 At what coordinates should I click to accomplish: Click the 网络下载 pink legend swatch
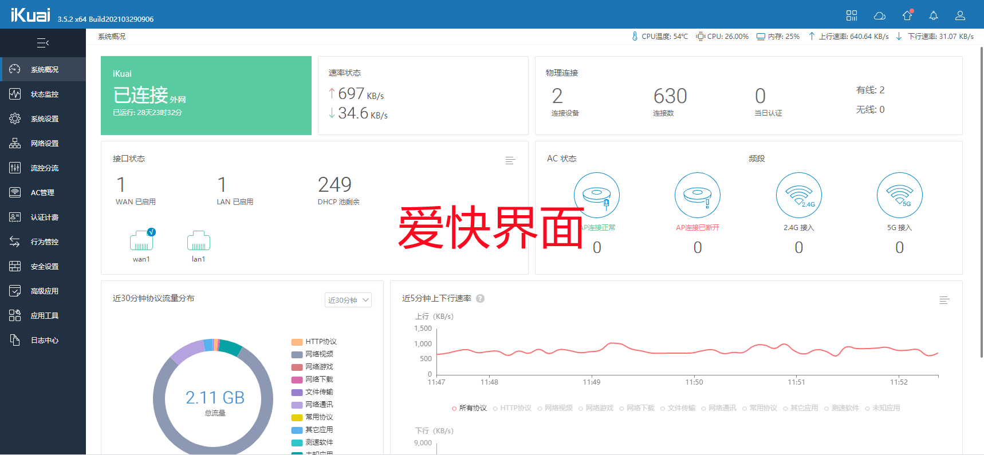[297, 379]
